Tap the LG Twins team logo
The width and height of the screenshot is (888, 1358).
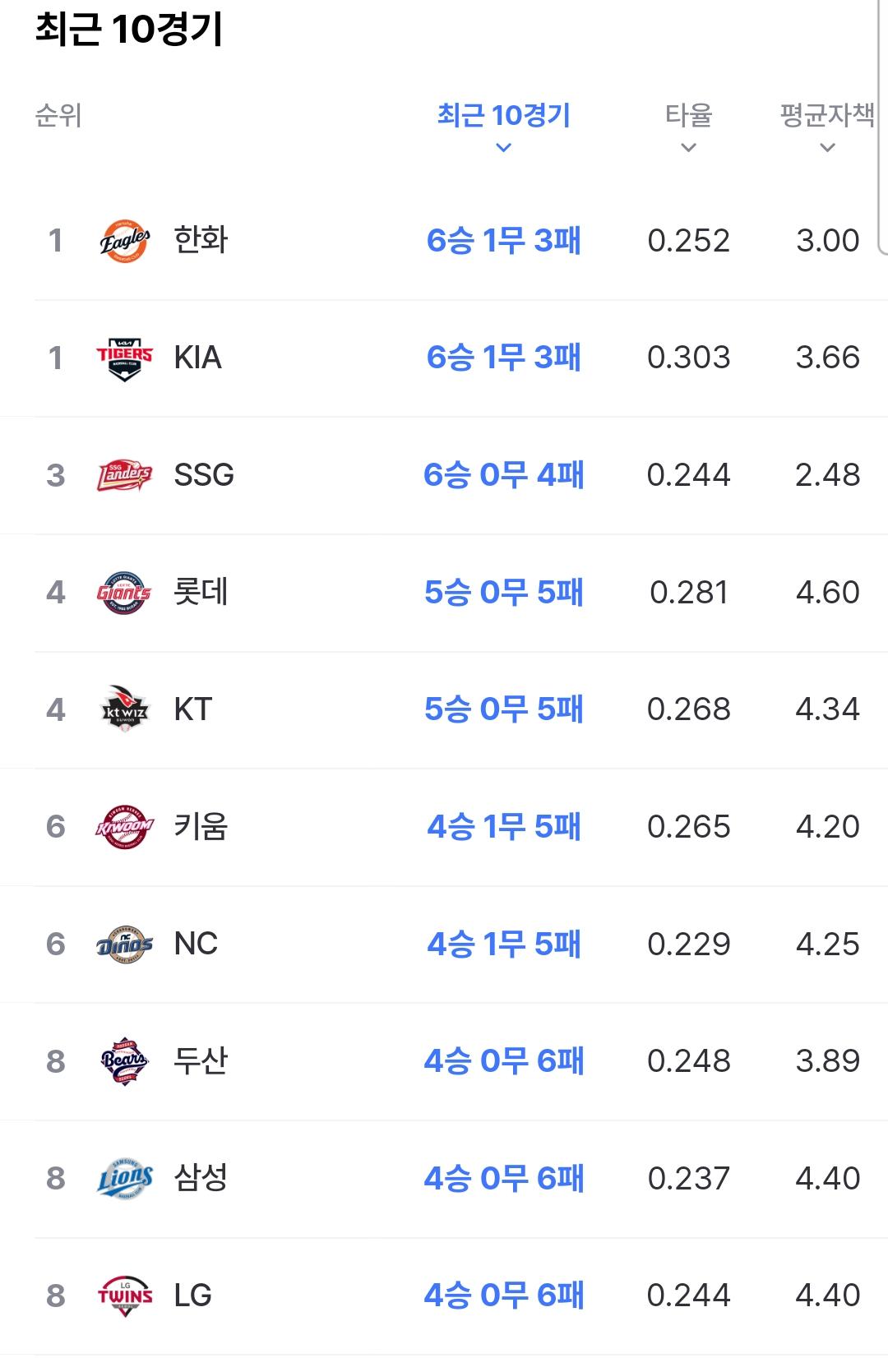click(125, 1296)
